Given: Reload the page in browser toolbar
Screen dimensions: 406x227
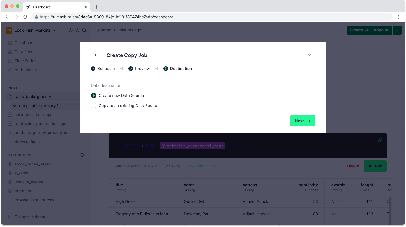Looking at the screenshot, I should tap(25, 17).
